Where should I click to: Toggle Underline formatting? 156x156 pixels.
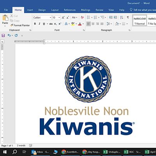tap(44, 24)
